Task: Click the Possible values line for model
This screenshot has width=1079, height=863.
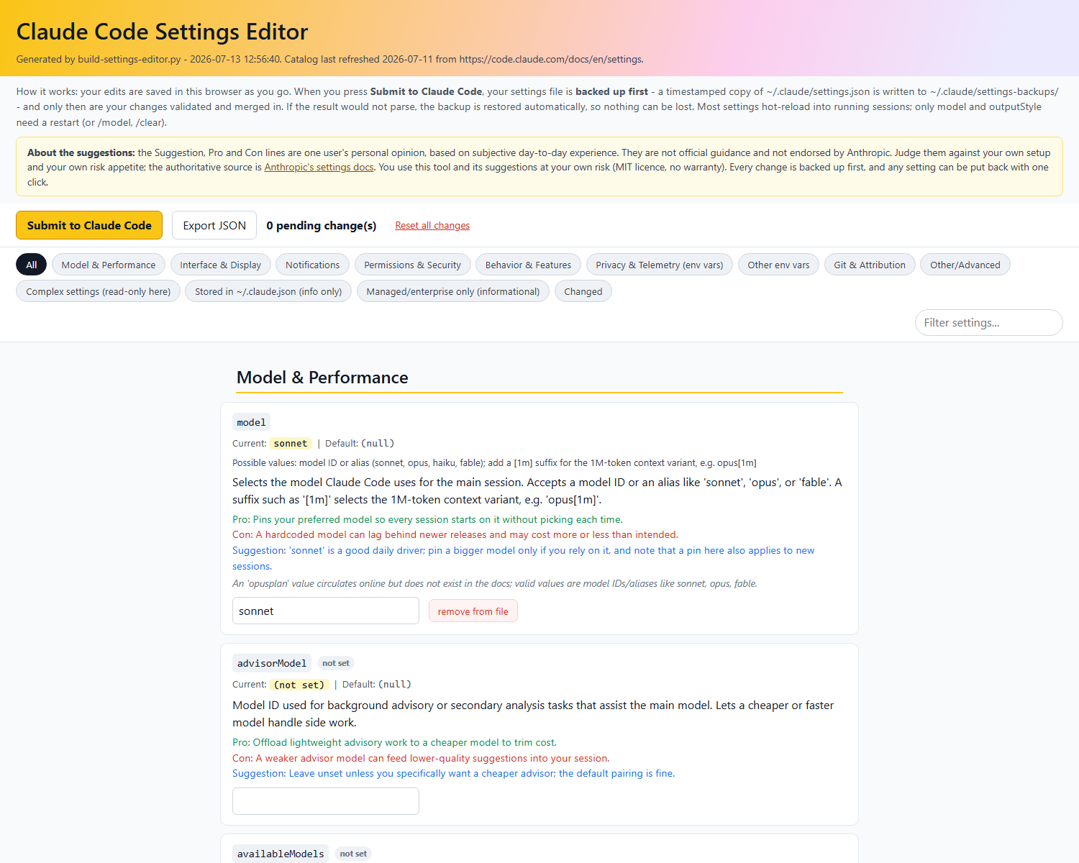Action: [494, 462]
